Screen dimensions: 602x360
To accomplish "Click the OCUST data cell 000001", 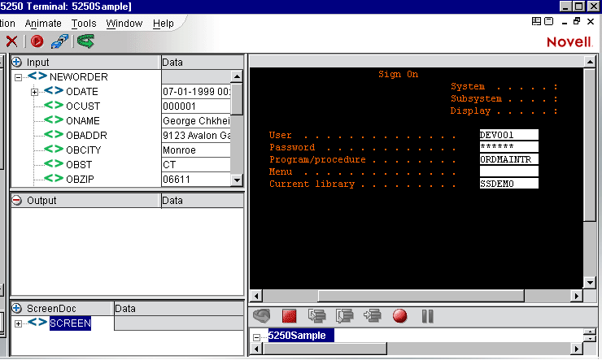I will [196, 106].
